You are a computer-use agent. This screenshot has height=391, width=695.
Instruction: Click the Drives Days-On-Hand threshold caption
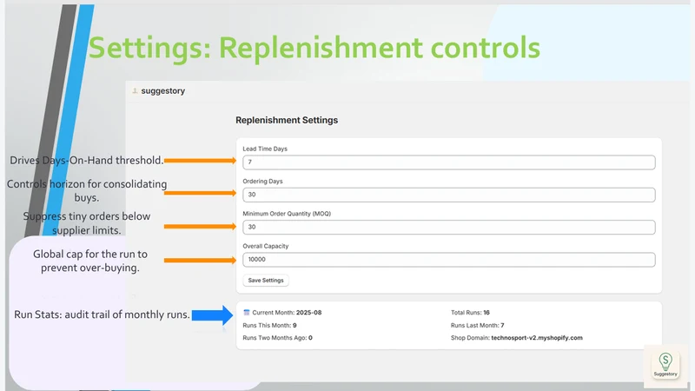[87, 161]
